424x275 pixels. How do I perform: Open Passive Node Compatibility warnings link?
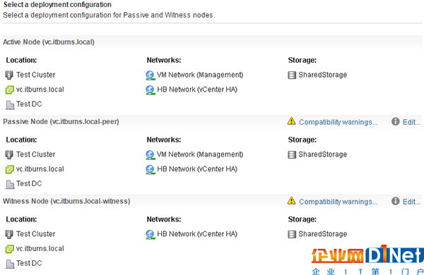(338, 122)
